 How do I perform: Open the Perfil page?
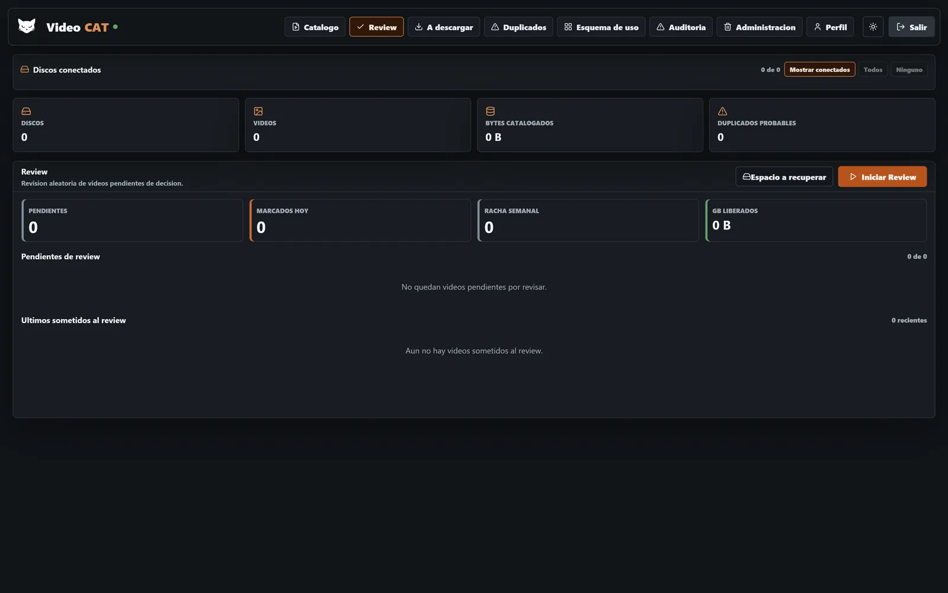(x=830, y=27)
